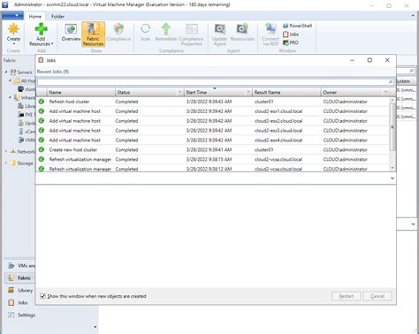Open Compliance view in ribbon
The height and width of the screenshot is (334, 419).
click(118, 33)
